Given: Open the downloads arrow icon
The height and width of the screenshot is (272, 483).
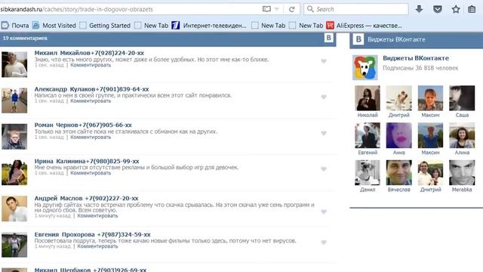Looking at the screenshot, I should coord(419,9).
